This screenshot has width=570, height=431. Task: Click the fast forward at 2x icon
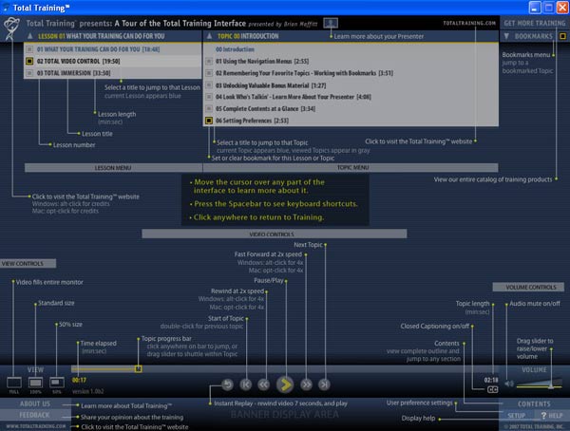[305, 384]
